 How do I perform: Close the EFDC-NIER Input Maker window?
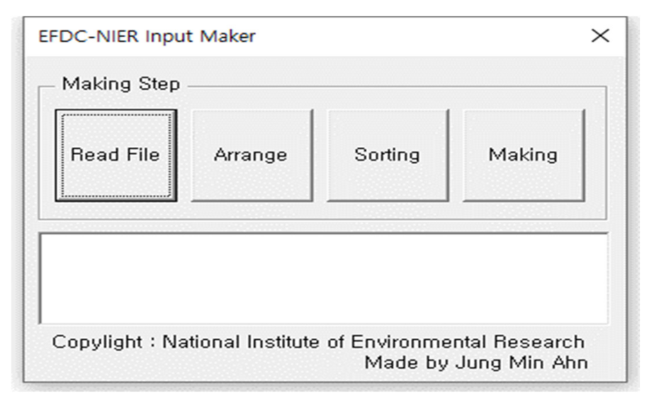(x=600, y=36)
